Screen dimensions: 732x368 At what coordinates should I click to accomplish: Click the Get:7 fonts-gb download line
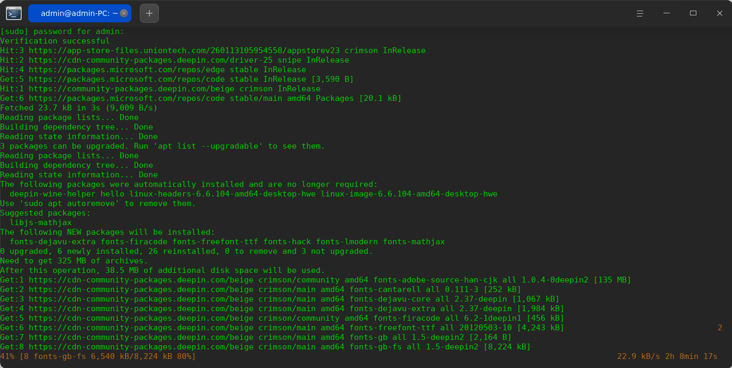tap(256, 337)
